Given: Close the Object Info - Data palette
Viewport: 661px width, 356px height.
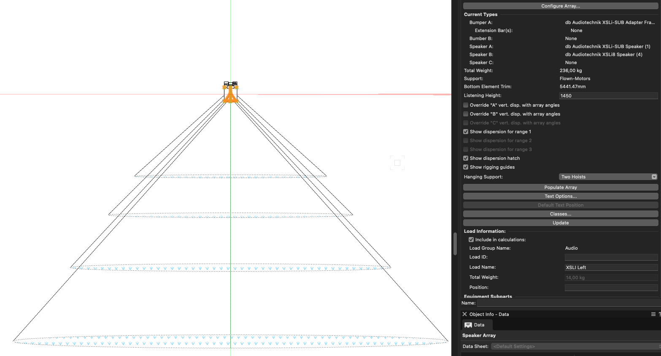Looking at the screenshot, I should click(x=464, y=314).
